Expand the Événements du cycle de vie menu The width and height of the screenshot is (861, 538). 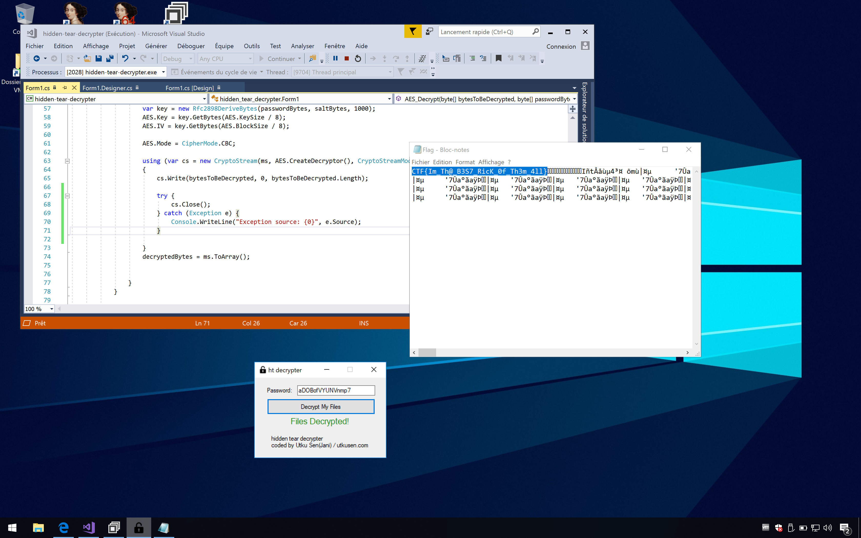[217, 72]
